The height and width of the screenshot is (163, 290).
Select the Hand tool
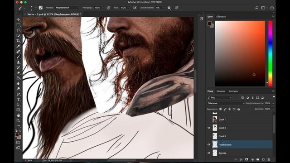click(x=18, y=115)
